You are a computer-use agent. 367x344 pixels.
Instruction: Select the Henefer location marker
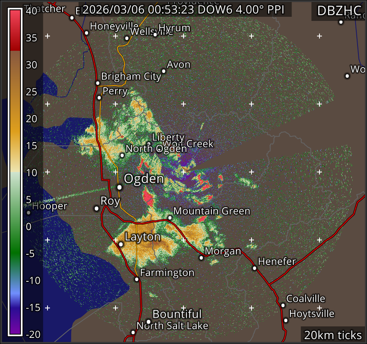[254, 268]
